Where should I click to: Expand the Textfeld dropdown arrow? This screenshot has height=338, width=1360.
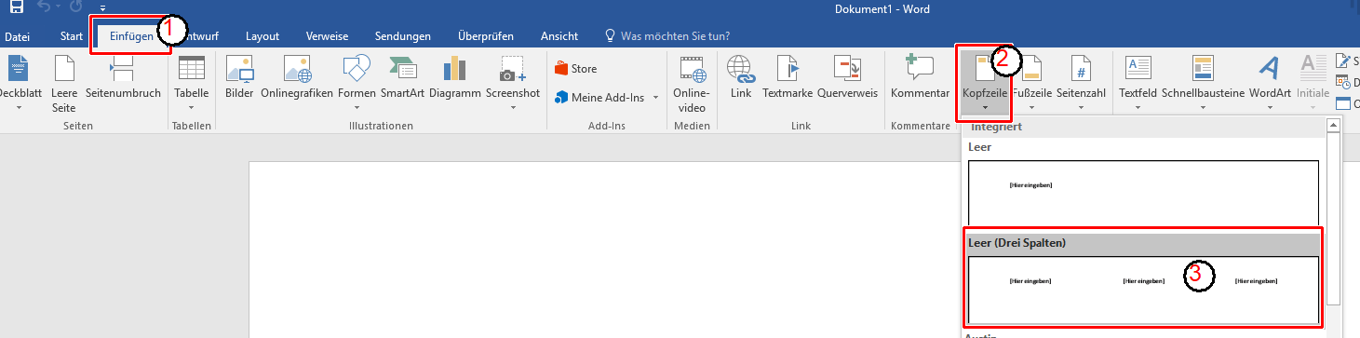coord(1138,107)
